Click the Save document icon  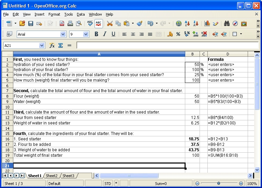point(31,23)
